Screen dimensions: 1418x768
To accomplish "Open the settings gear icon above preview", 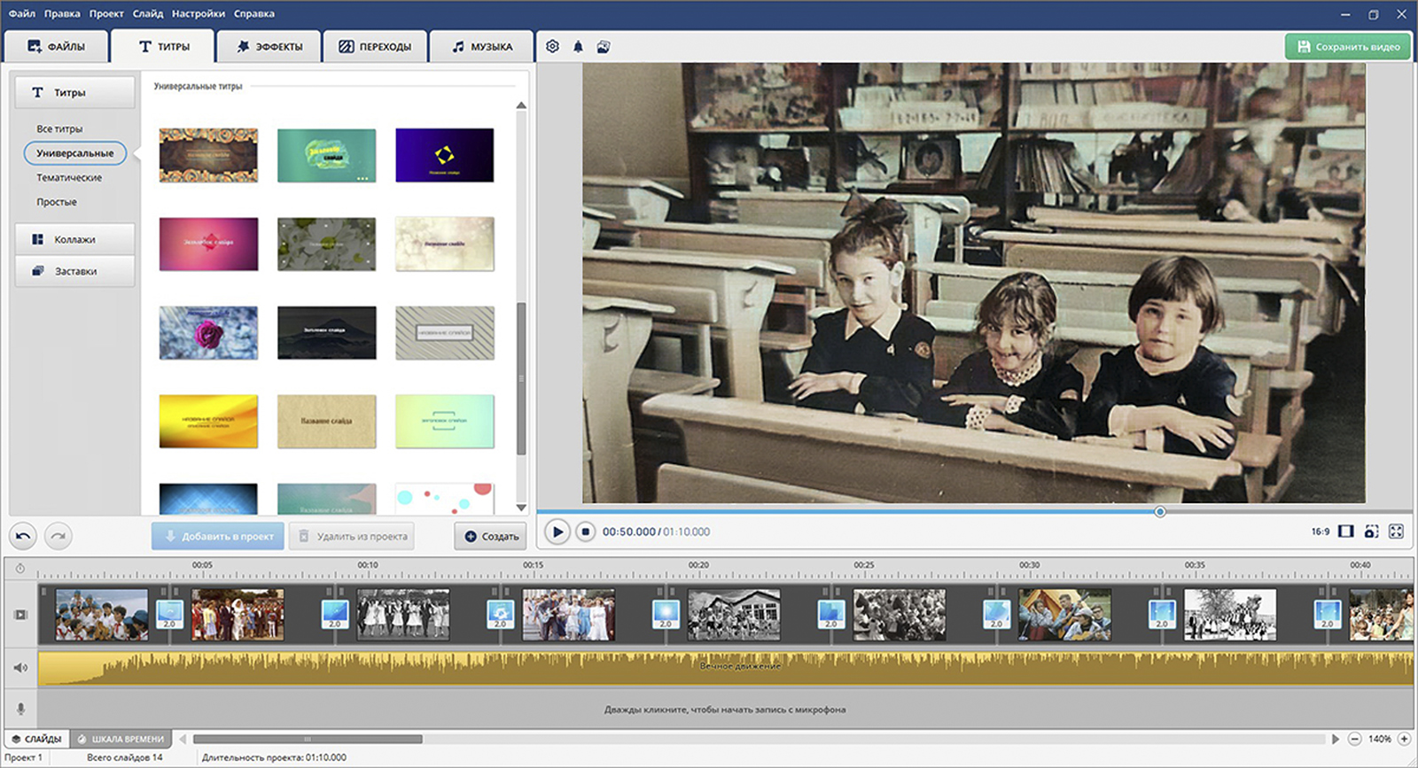I will click(553, 46).
